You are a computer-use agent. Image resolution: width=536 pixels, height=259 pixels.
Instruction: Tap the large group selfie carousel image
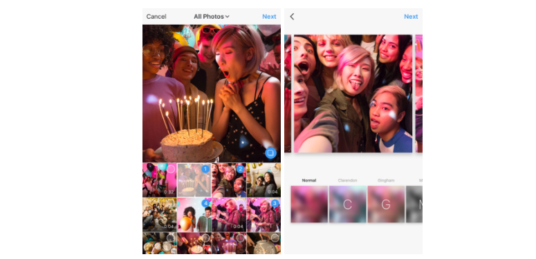(353, 93)
